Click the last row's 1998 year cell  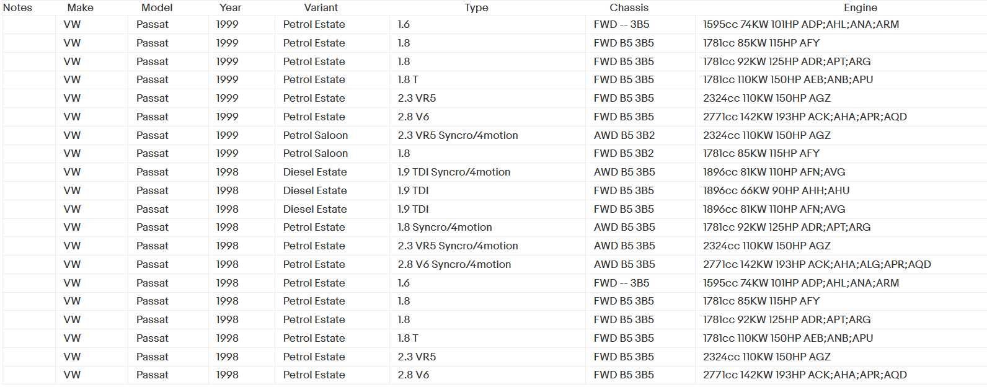coord(228,375)
